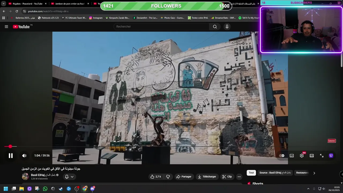Select the Source : Basil ElHaj chip
Viewport: 343px width, 193px height.
click(275, 173)
